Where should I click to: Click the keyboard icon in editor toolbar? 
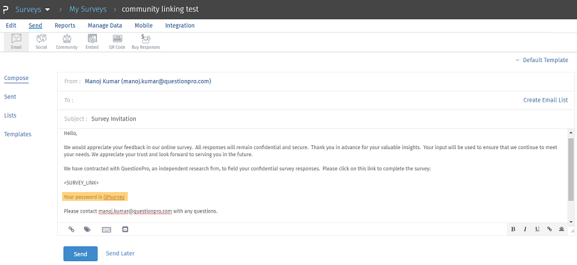[106, 229]
